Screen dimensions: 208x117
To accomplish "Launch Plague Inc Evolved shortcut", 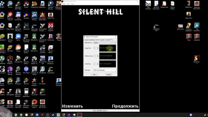I will click(10, 16).
